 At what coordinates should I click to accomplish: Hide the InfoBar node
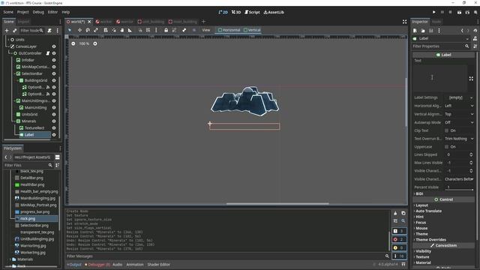point(54,60)
